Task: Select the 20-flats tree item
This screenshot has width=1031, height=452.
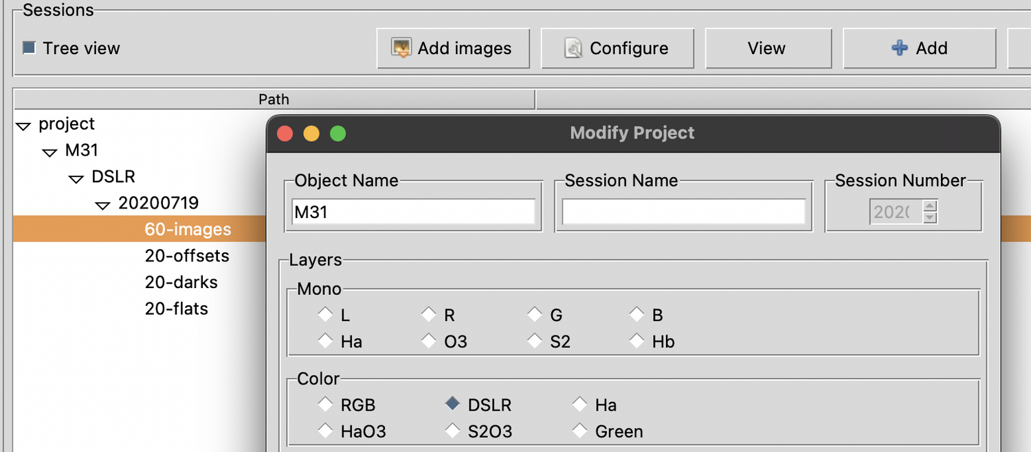Action: coord(177,309)
